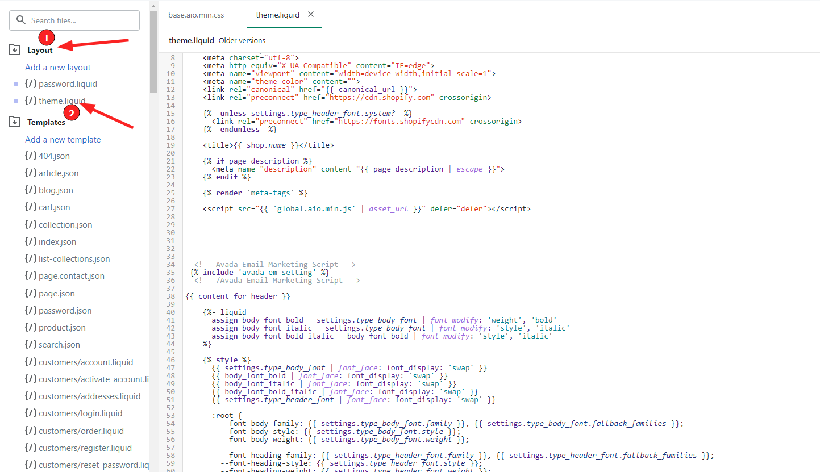Click the file icon beside collection.json
This screenshot has width=820, height=472.
[x=31, y=224]
